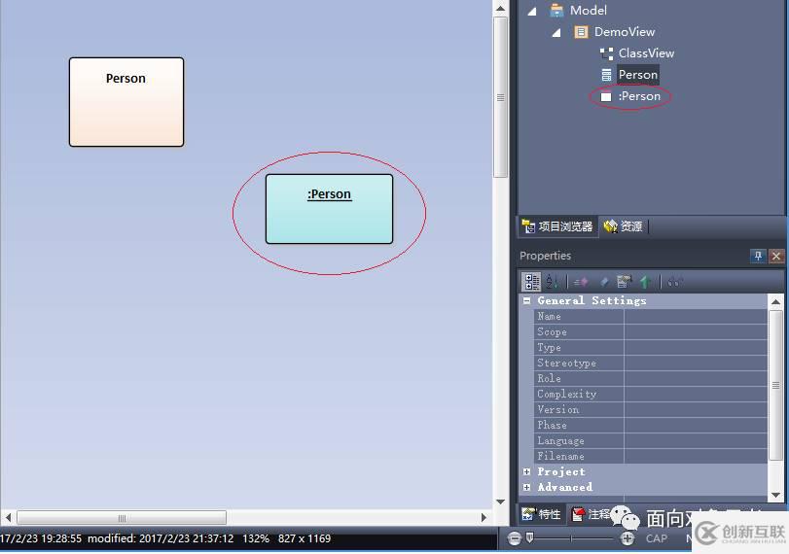Click the pink star icon in Properties toolbar
789x554 pixels.
(x=581, y=282)
